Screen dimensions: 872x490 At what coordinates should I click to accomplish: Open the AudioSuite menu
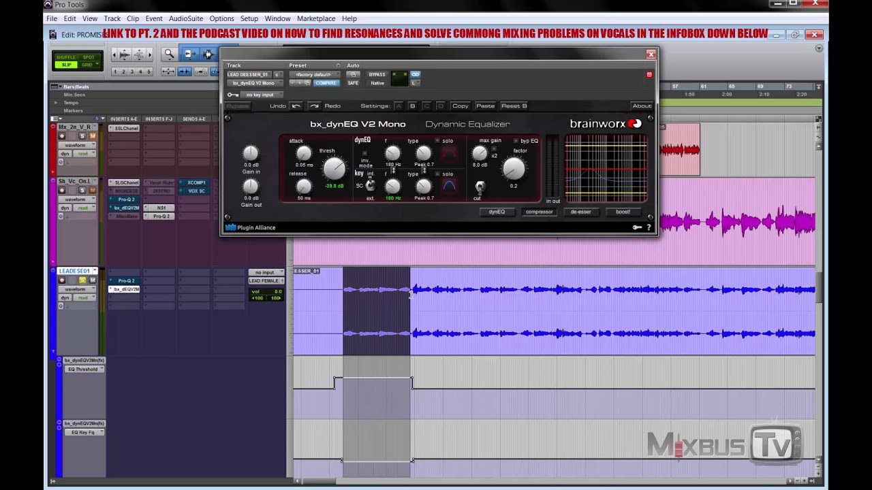click(x=185, y=18)
